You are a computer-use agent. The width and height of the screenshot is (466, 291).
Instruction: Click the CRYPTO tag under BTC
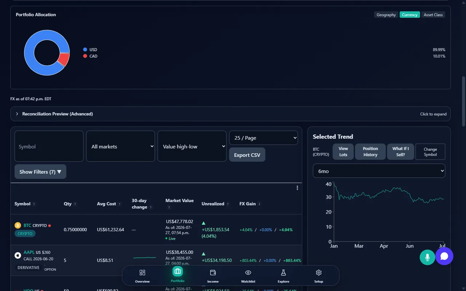coord(25,234)
